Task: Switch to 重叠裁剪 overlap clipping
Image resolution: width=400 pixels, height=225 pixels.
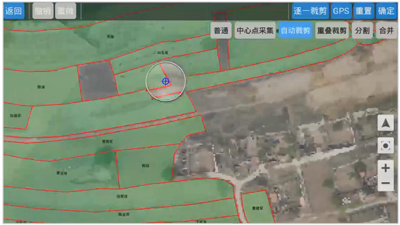Action: coord(332,31)
